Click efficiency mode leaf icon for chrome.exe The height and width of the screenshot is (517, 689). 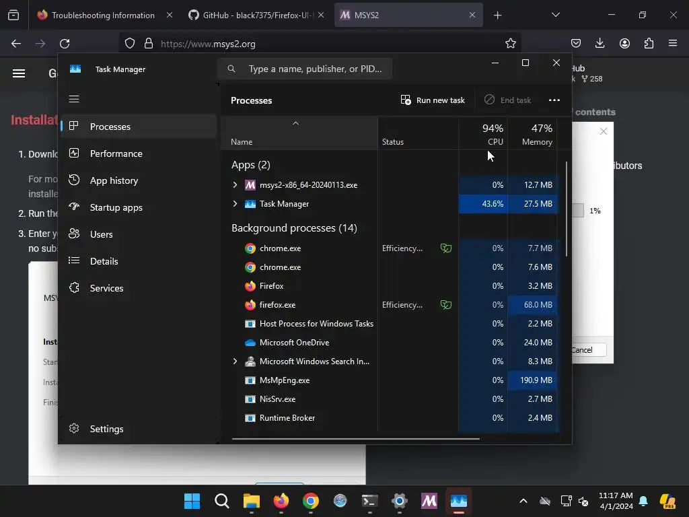(x=446, y=248)
